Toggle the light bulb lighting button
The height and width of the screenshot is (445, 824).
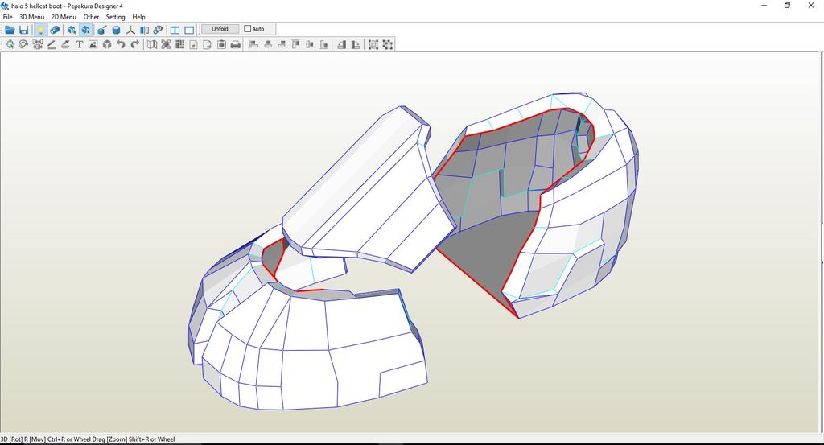(x=40, y=30)
